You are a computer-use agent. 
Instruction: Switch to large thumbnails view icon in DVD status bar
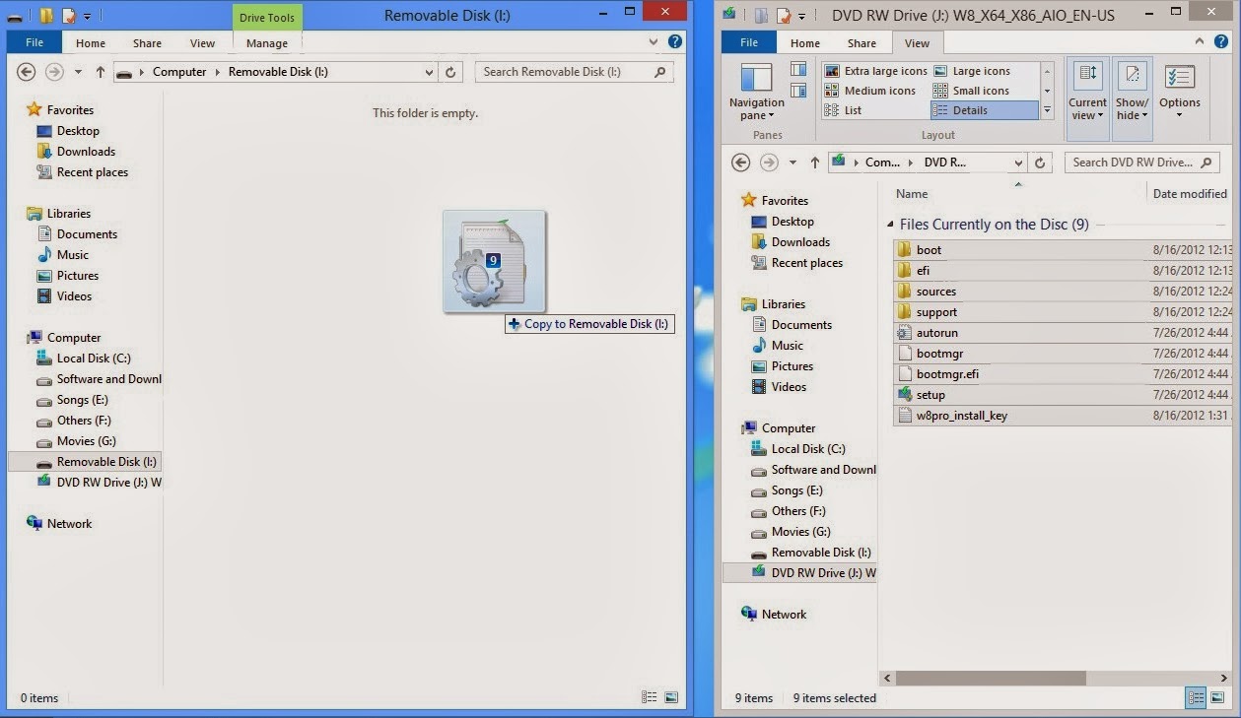click(x=1218, y=697)
